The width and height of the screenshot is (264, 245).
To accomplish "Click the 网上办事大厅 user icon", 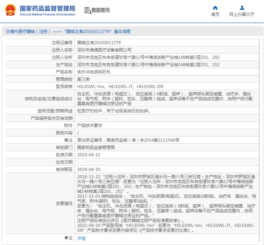I will (242, 8).
